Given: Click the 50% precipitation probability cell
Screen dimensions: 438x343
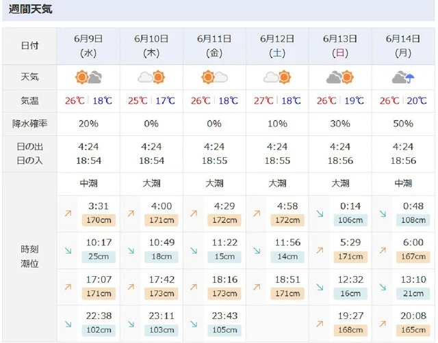Looking at the screenshot, I should (x=403, y=124).
